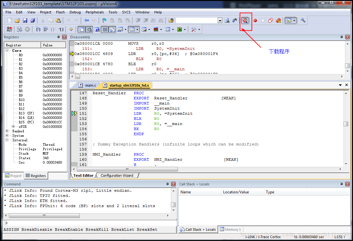Expand the Banked registers tree node
This screenshot has width=353, height=241.
pyautogui.click(x=7, y=131)
